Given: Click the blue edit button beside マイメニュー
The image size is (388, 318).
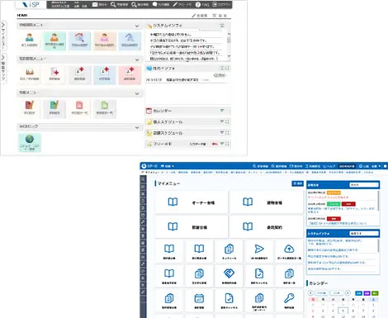Looking at the screenshot, I should click(297, 183).
